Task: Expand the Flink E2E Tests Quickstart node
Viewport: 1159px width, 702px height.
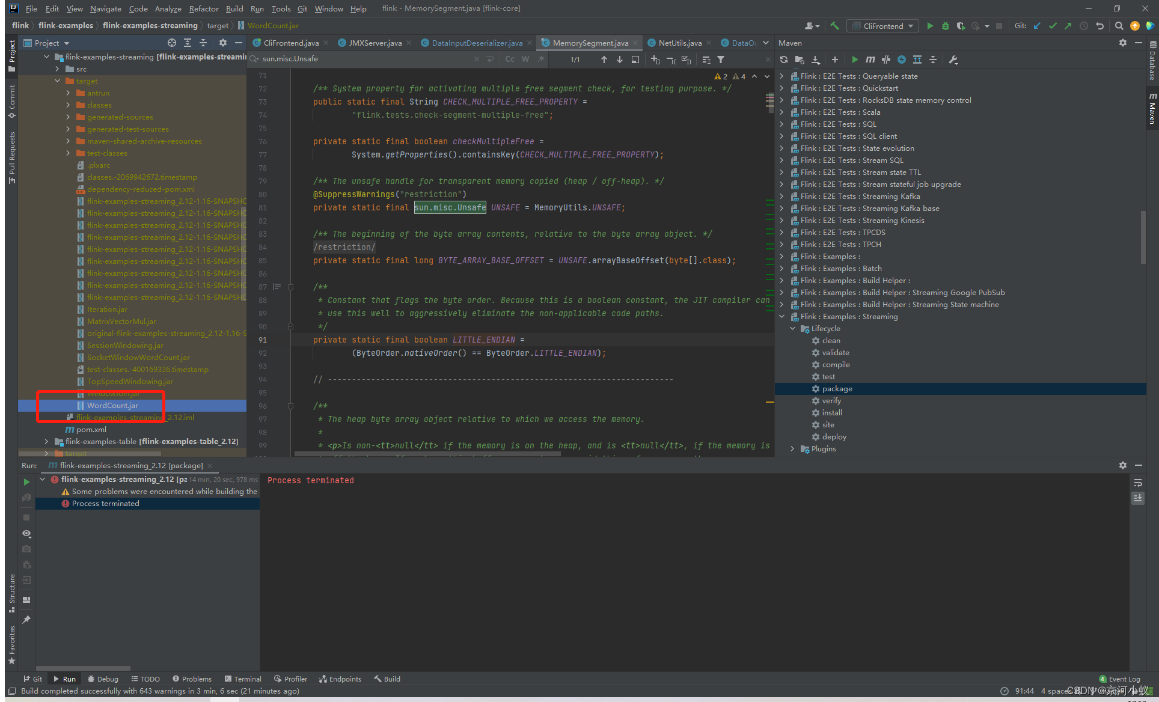Action: pyautogui.click(x=781, y=88)
